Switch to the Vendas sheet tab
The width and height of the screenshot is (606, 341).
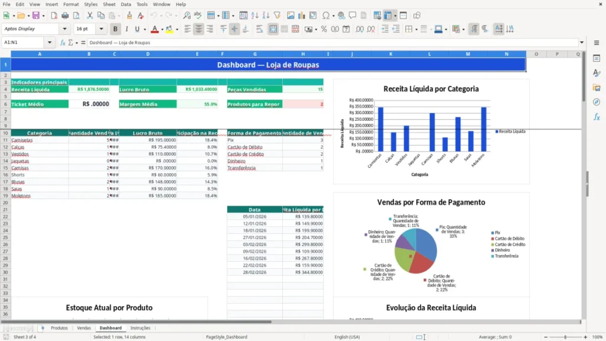[83, 328]
